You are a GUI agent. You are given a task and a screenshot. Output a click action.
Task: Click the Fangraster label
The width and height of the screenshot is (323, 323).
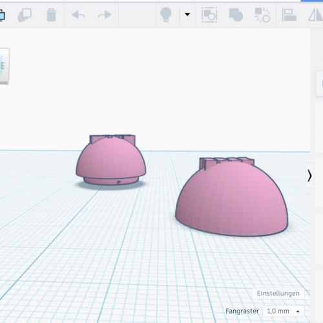click(242, 311)
